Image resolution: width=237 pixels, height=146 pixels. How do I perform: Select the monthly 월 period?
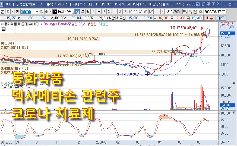coord(88,12)
